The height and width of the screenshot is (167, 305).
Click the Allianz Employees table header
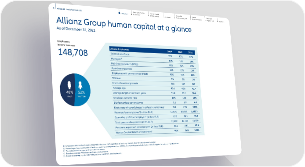click(x=120, y=49)
